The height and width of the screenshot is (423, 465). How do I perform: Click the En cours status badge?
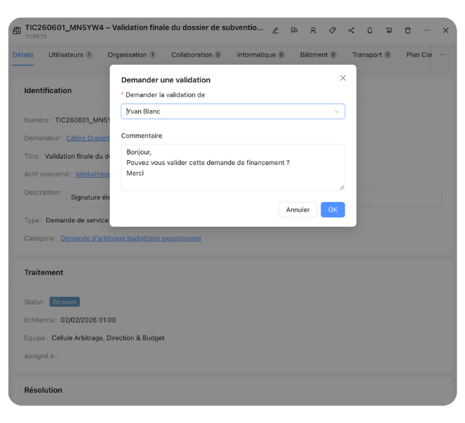(x=64, y=302)
